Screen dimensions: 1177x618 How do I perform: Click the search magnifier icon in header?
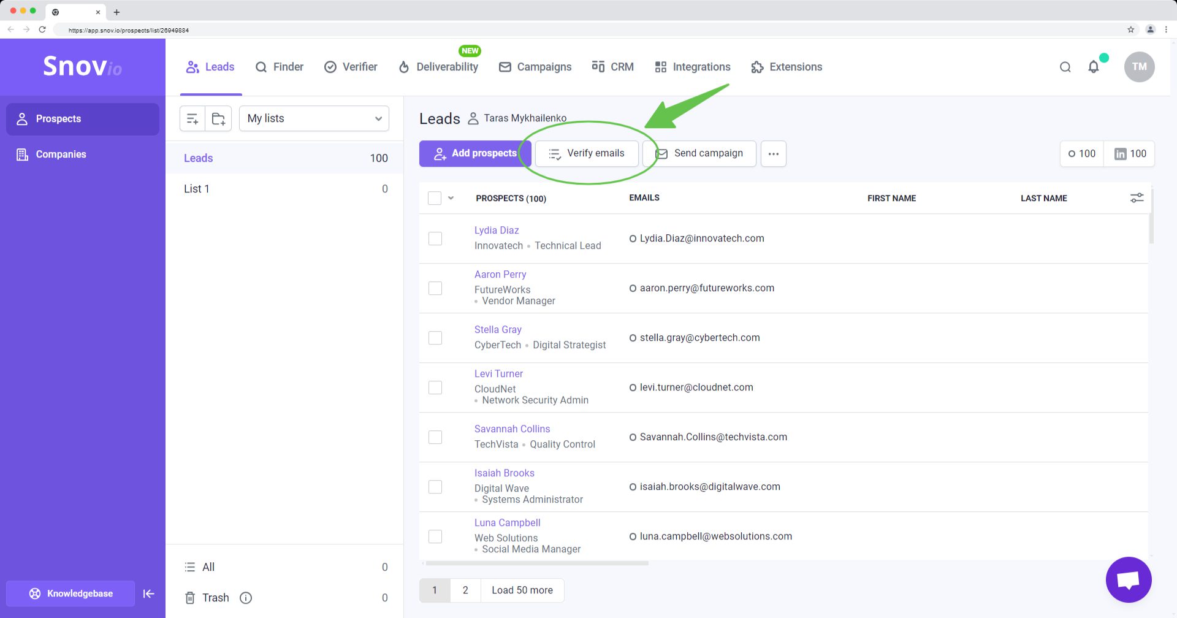click(x=1065, y=67)
